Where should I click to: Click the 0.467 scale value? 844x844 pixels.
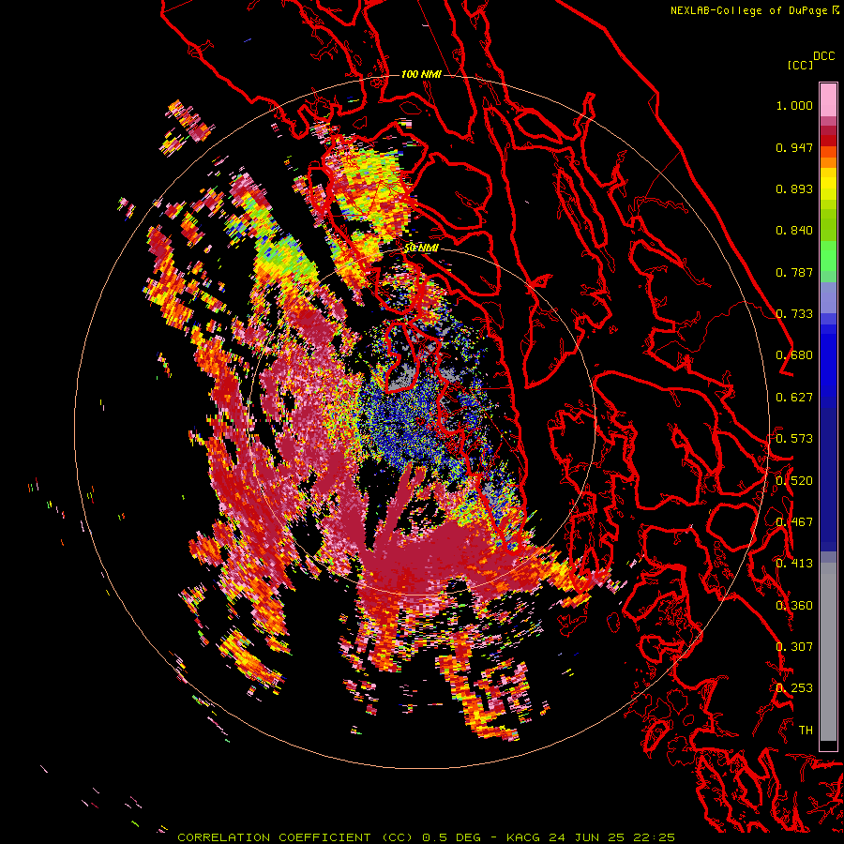794,521
